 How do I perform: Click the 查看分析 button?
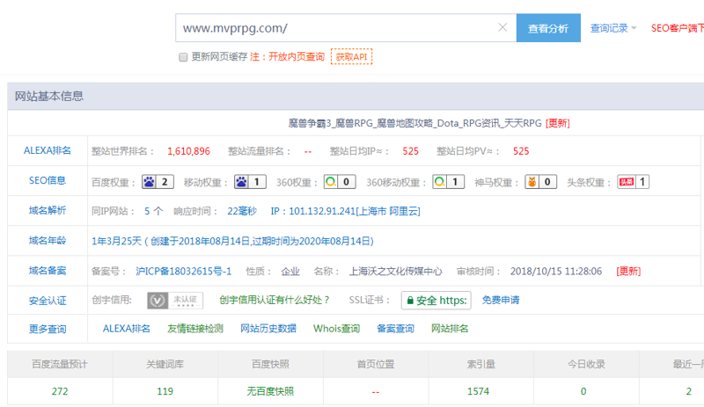coord(548,28)
